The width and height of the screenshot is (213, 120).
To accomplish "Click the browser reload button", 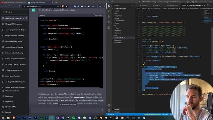I will (10, 6).
